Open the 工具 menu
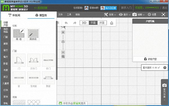This screenshot has height=106, width=169. coord(69,15)
